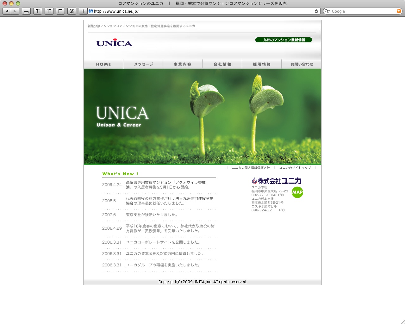Open the お問い合わせ contact tab

302,64
